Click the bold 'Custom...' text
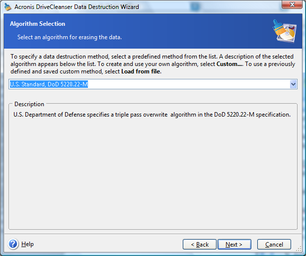The image size is (306, 256). pos(229,64)
